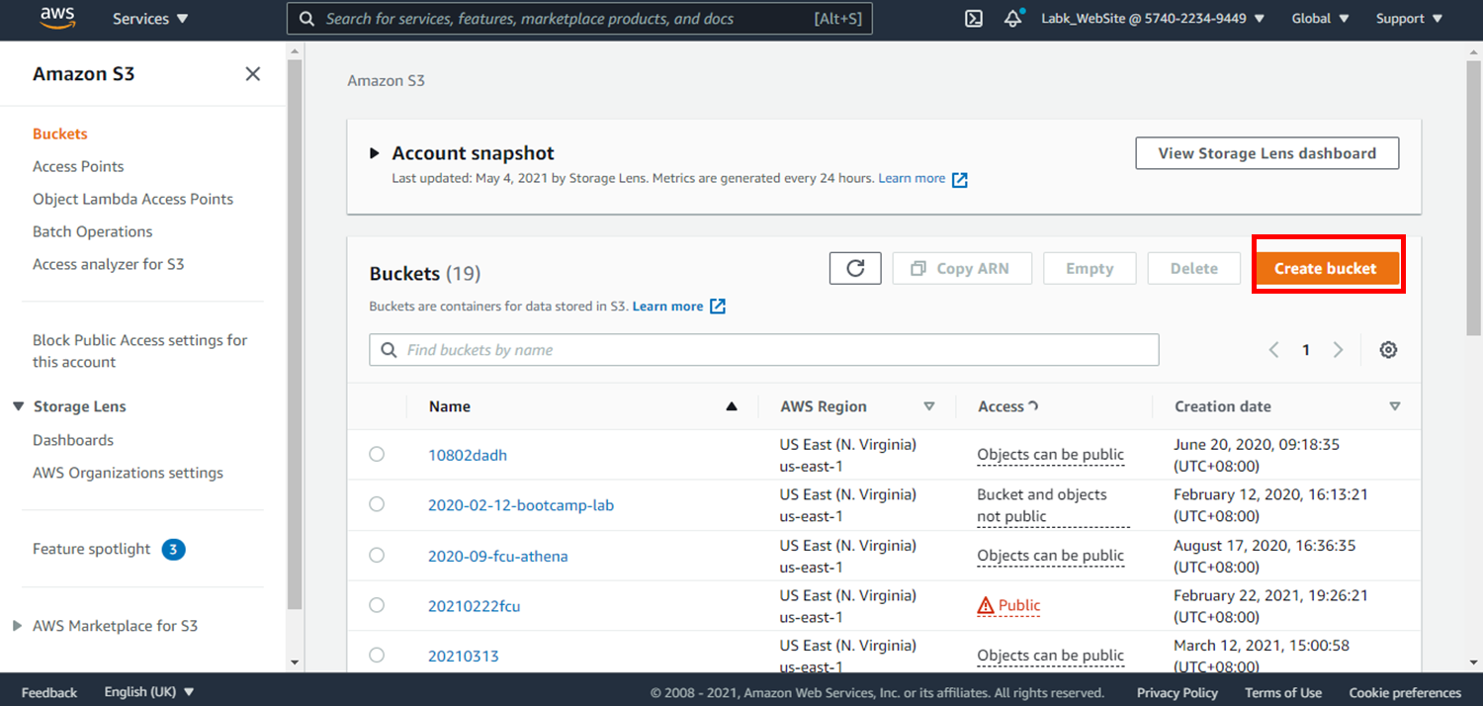Image resolution: width=1483 pixels, height=706 pixels.
Task: Open the AWS logo home link
Action: tap(59, 18)
